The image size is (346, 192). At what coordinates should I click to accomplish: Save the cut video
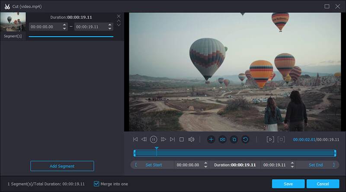coord(288,184)
